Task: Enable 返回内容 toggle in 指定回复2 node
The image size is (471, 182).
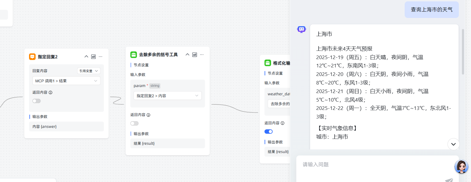Action: click(x=36, y=101)
